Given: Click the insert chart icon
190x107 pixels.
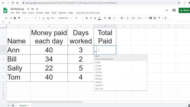Looking at the screenshot, I should 155,18.
